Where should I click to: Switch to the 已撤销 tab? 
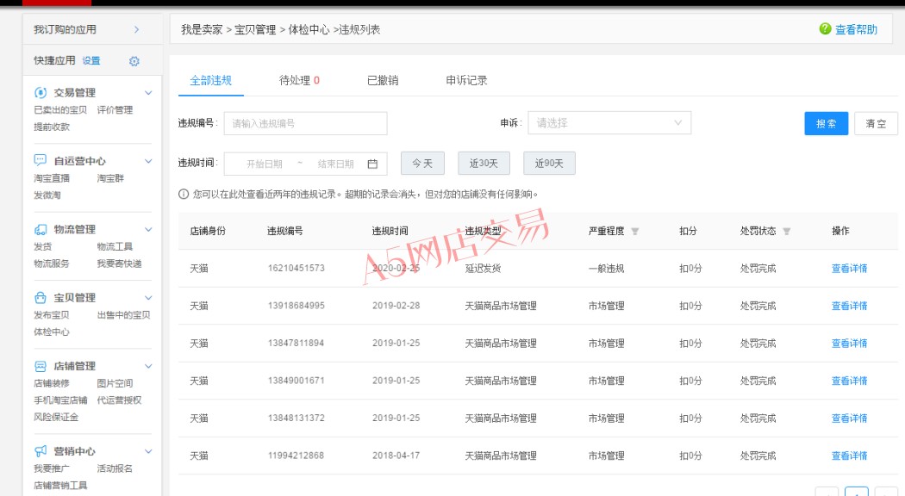pos(383,80)
